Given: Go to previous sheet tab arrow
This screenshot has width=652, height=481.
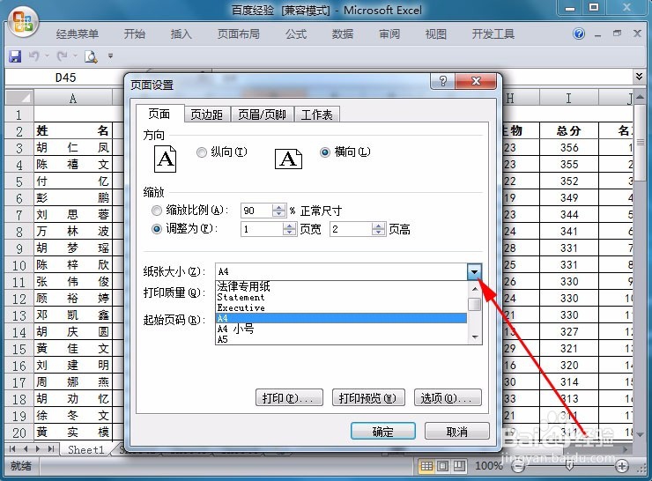Looking at the screenshot, I should [x=26, y=449].
